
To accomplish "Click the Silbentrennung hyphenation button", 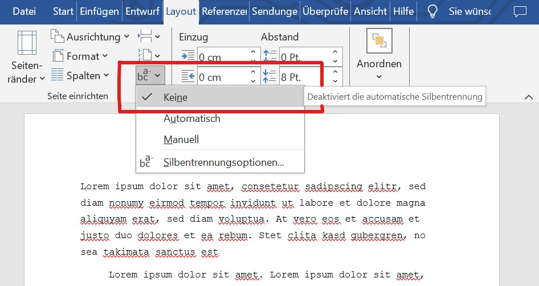I will pyautogui.click(x=150, y=75).
